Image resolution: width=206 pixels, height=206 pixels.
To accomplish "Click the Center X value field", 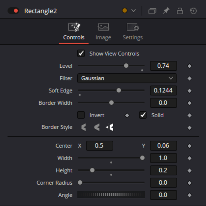I will (x=100, y=146).
